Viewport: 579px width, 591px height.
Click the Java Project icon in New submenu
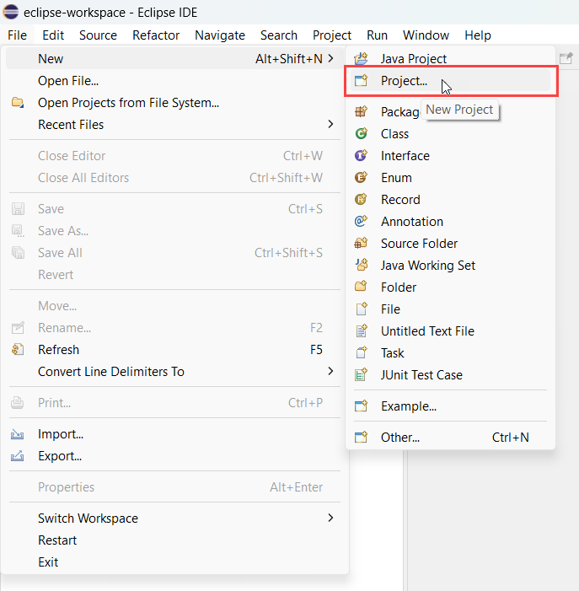pos(361,58)
